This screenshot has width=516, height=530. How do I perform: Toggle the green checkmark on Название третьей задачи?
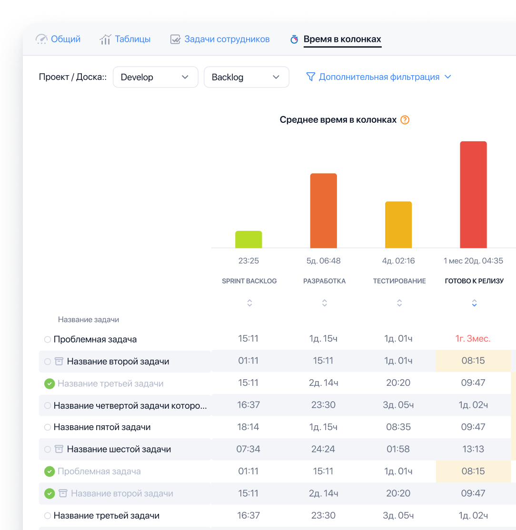(50, 383)
